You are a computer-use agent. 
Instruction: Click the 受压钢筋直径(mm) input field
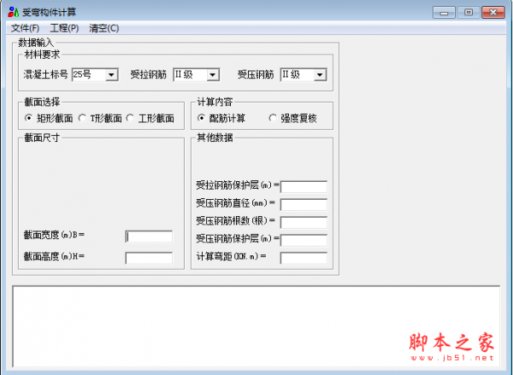[x=304, y=205]
